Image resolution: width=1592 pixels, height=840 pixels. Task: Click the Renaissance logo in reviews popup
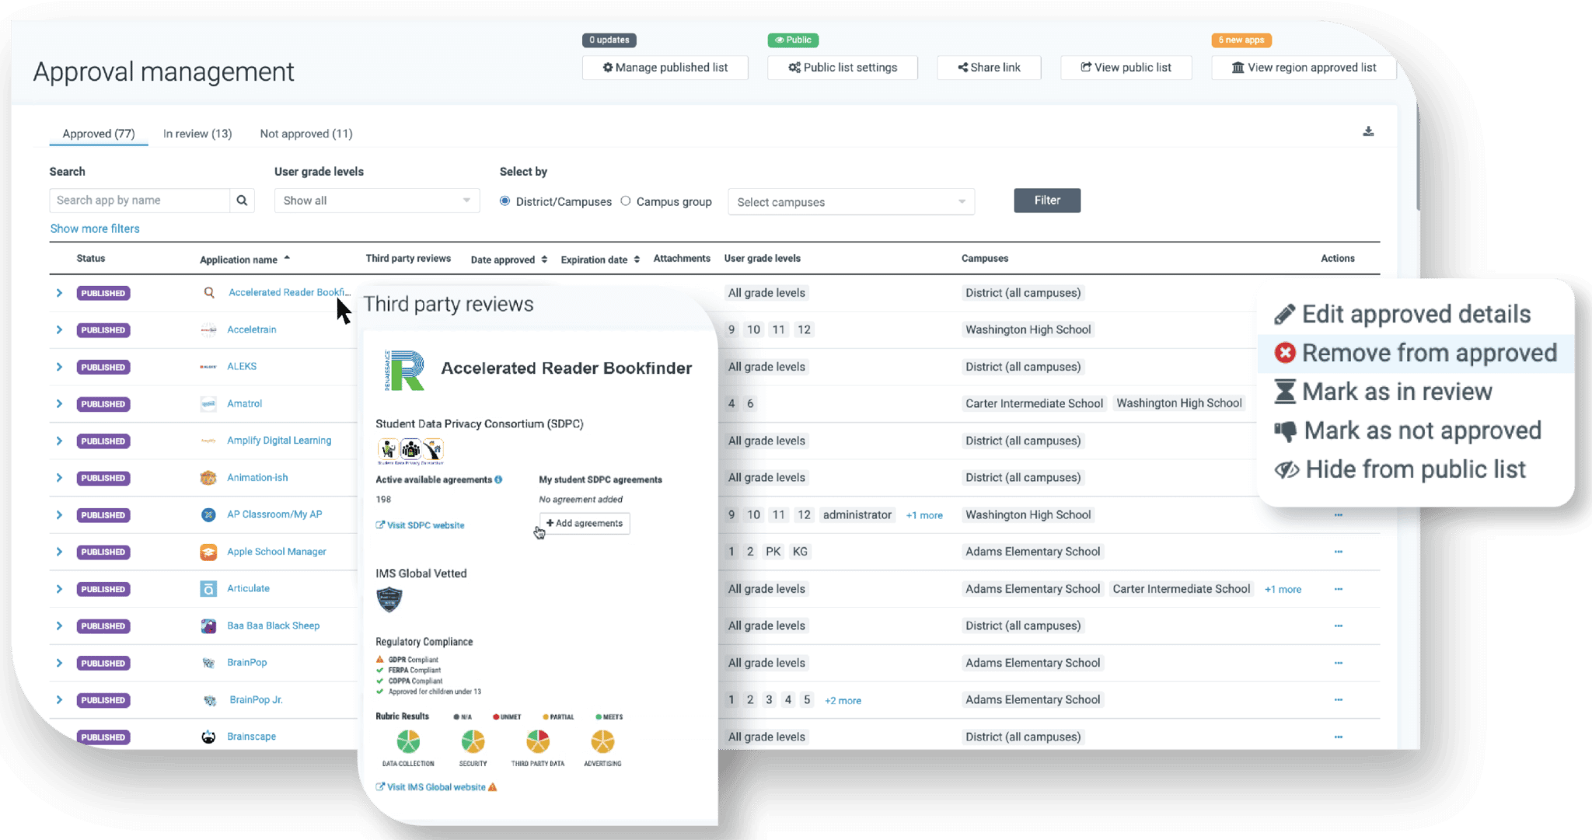pyautogui.click(x=404, y=370)
